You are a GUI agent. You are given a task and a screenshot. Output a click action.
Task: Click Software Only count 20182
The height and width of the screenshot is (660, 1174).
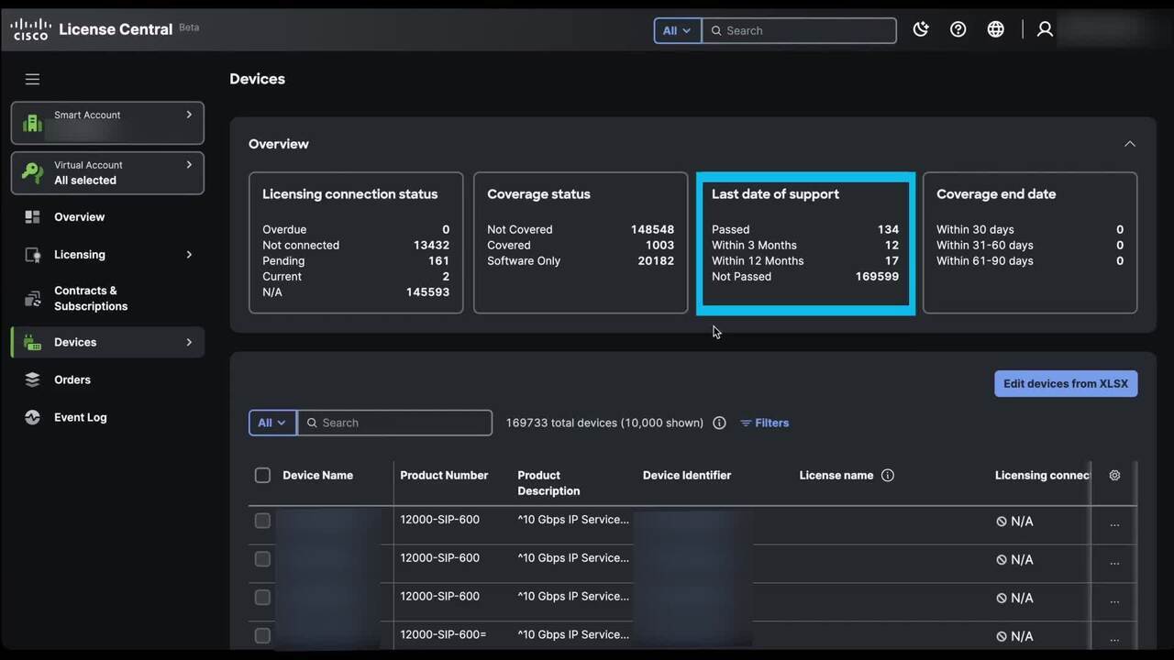click(x=656, y=260)
